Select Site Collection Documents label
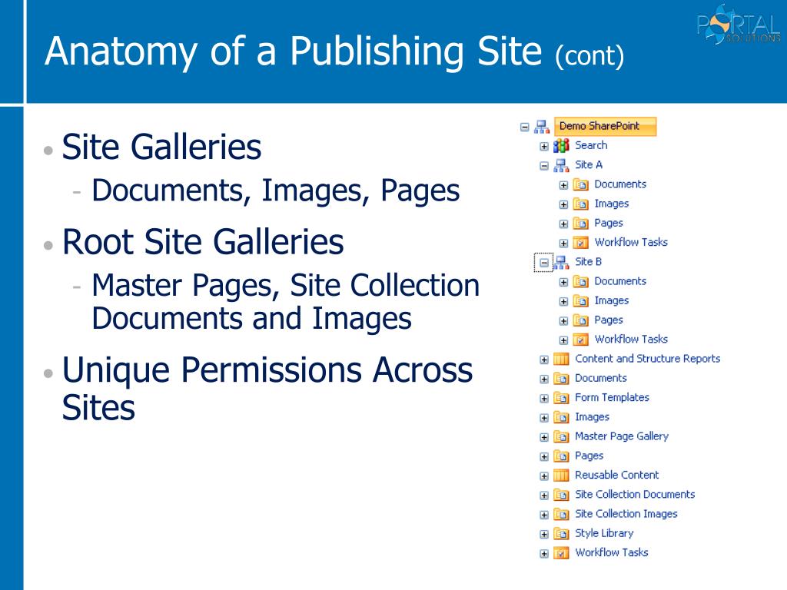This screenshot has height=590, width=787. [635, 494]
